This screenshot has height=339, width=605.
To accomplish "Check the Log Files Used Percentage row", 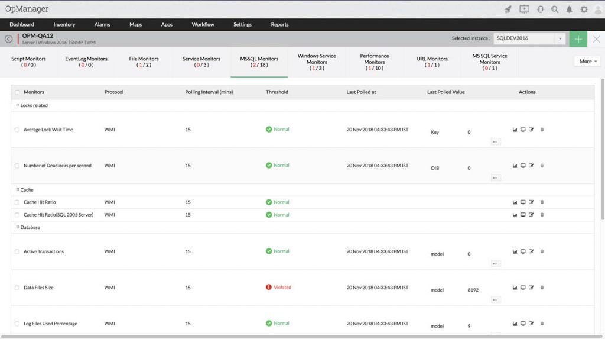I will point(17,324).
